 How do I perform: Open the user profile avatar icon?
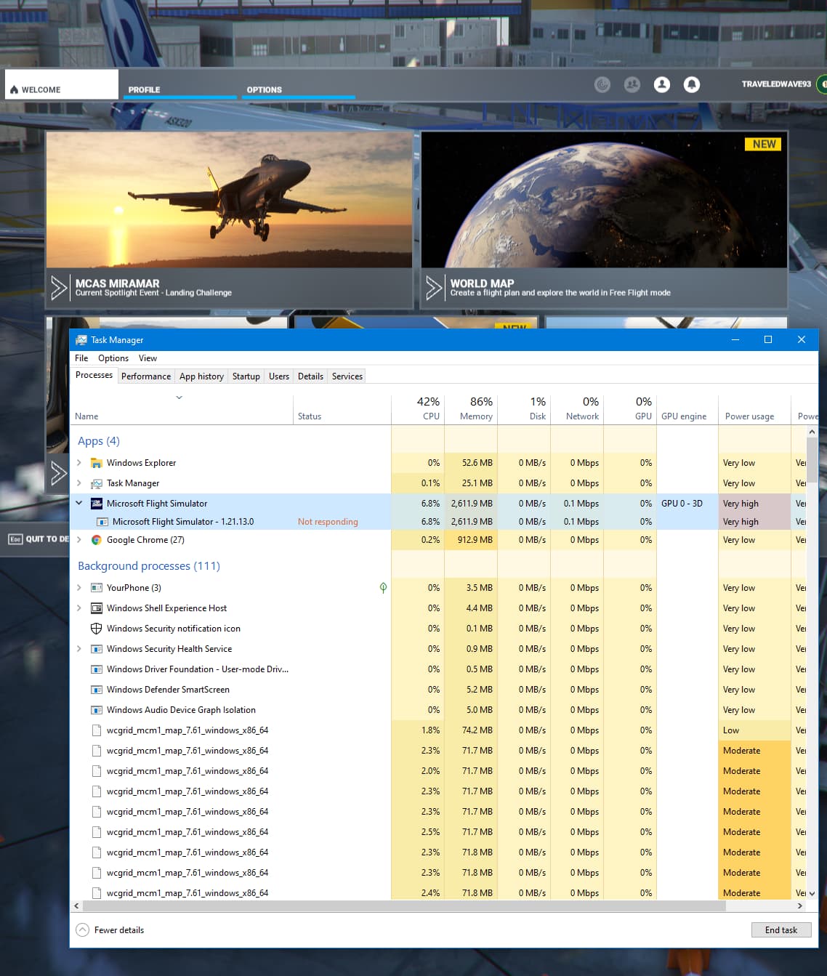pyautogui.click(x=662, y=85)
